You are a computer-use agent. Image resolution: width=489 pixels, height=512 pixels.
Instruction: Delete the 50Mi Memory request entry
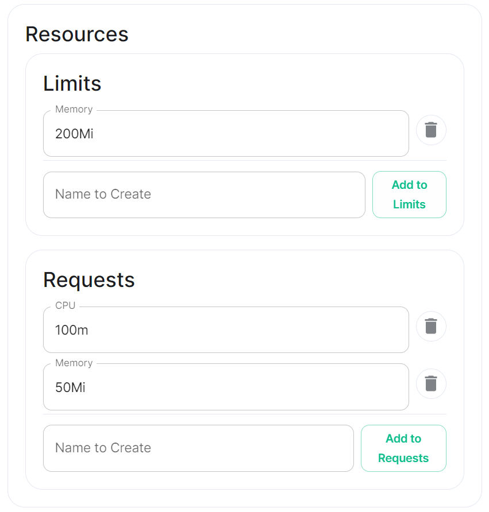point(431,383)
